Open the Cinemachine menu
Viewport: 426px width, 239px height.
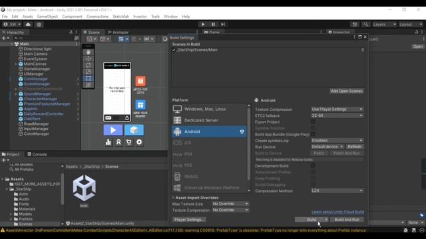pos(97,17)
